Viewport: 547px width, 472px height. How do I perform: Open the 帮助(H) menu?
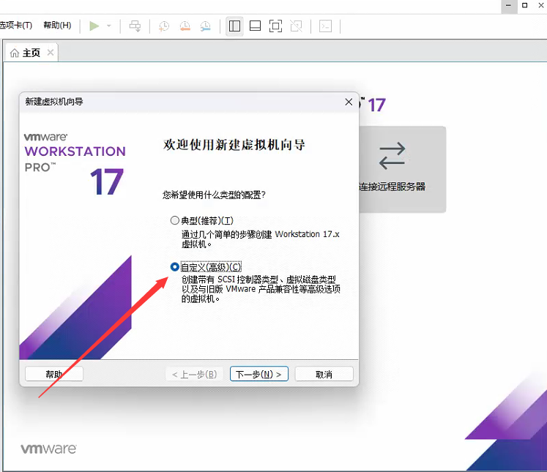point(57,25)
